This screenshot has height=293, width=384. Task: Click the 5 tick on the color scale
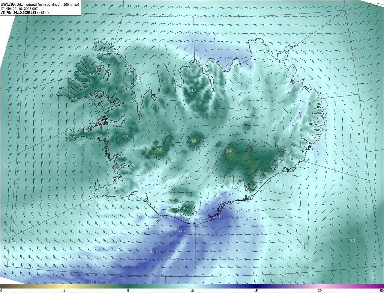128,291
